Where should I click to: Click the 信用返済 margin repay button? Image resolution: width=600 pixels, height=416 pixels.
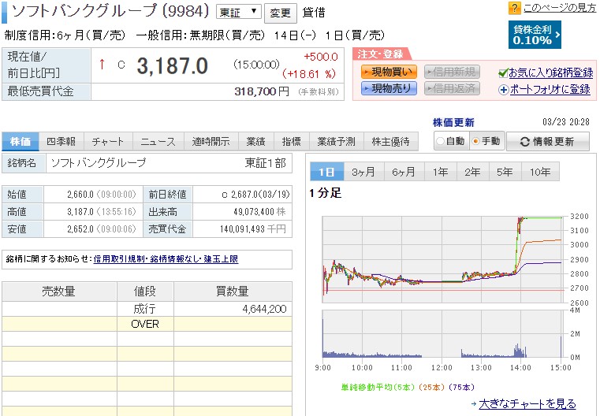(x=452, y=88)
